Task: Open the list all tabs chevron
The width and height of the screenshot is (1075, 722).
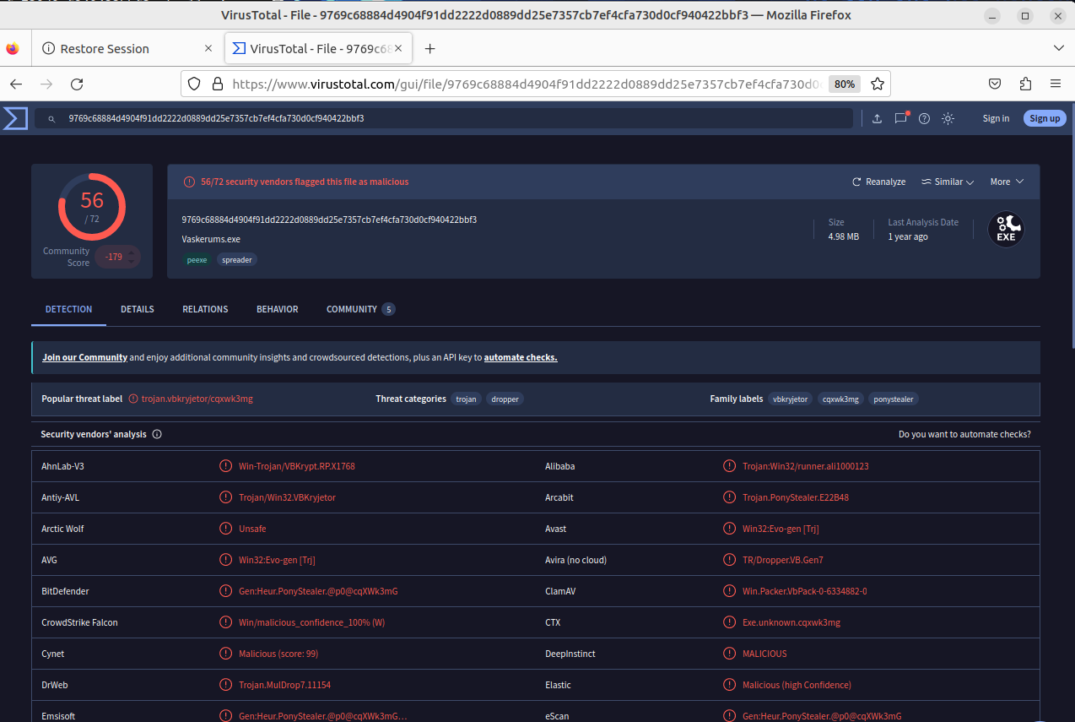Action: click(x=1059, y=49)
